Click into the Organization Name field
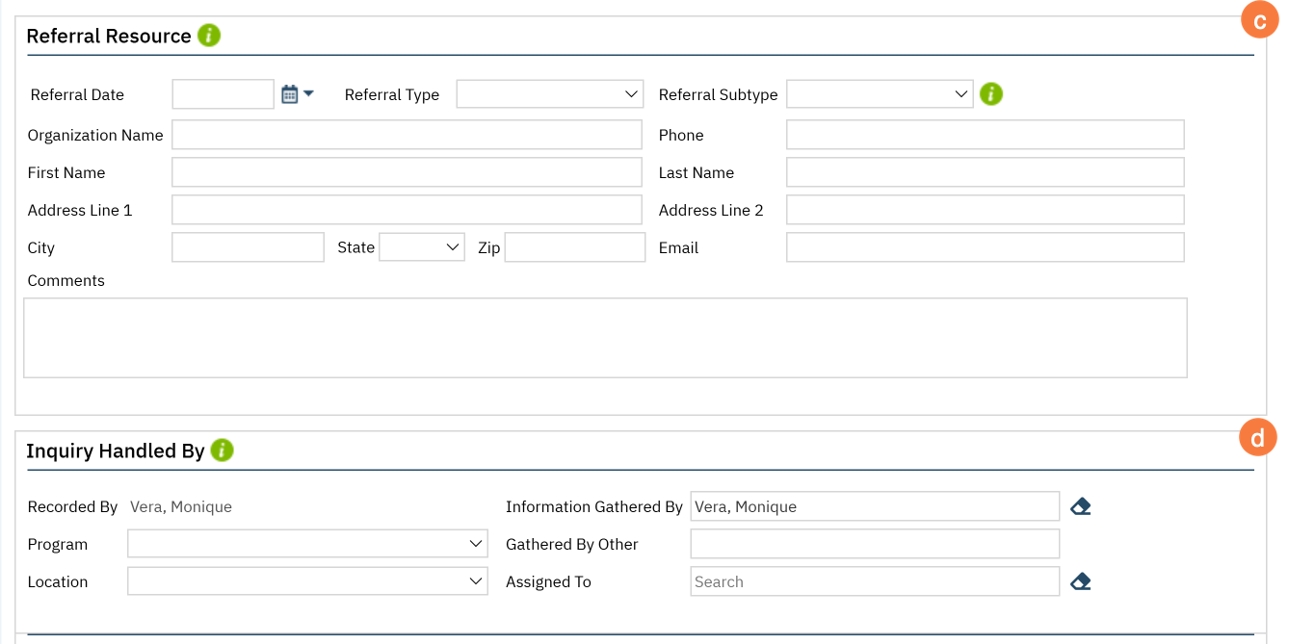Viewport: 1315px width, 644px height. (407, 135)
